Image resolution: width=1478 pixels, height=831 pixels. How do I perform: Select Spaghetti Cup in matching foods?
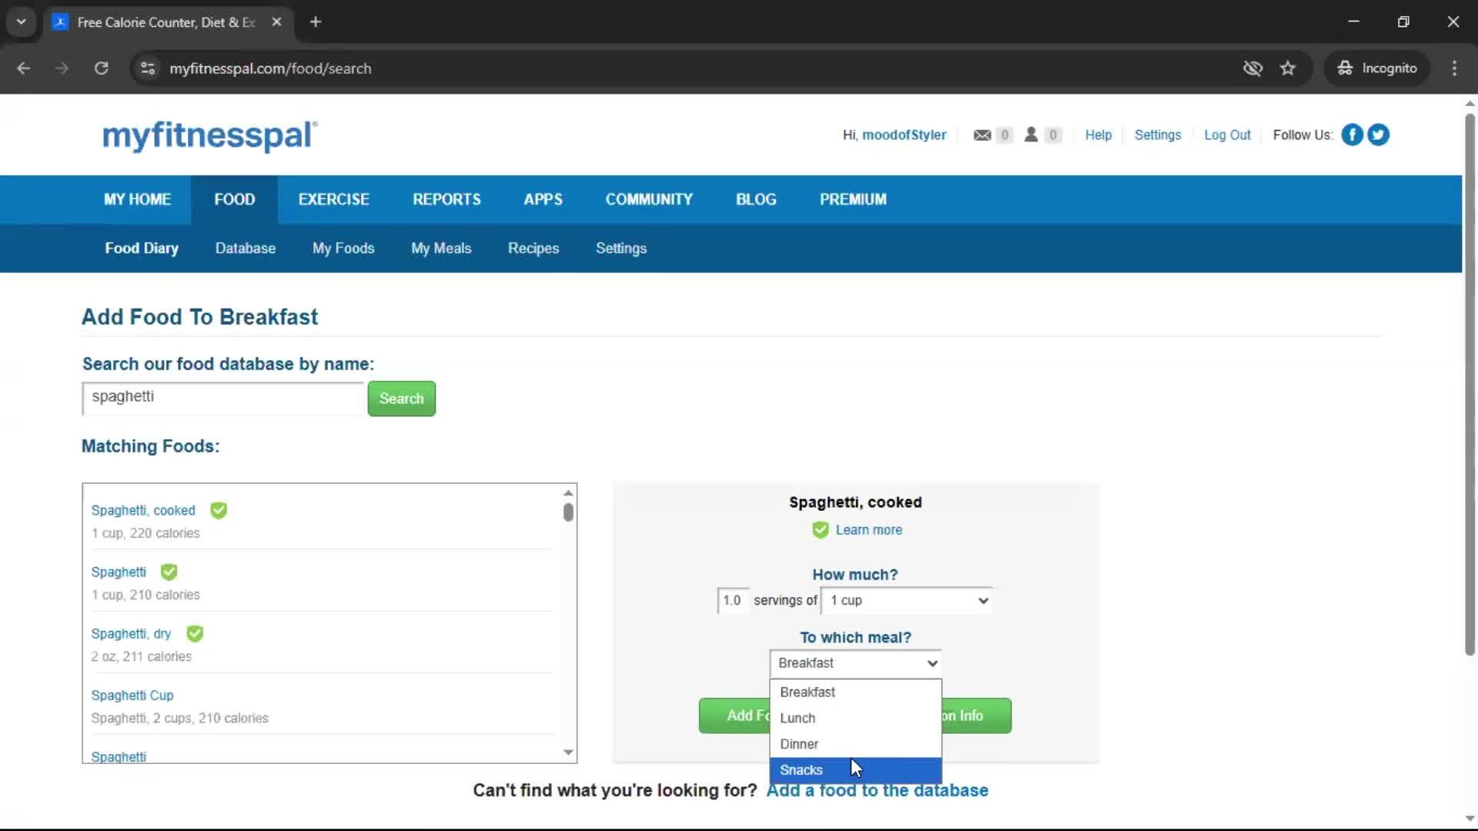point(132,696)
